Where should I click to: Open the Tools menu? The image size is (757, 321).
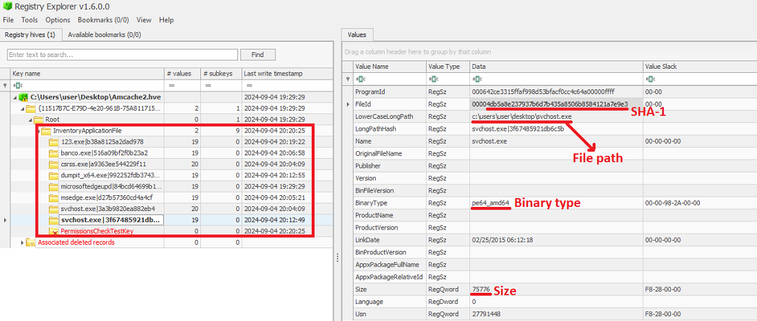pyautogui.click(x=30, y=20)
